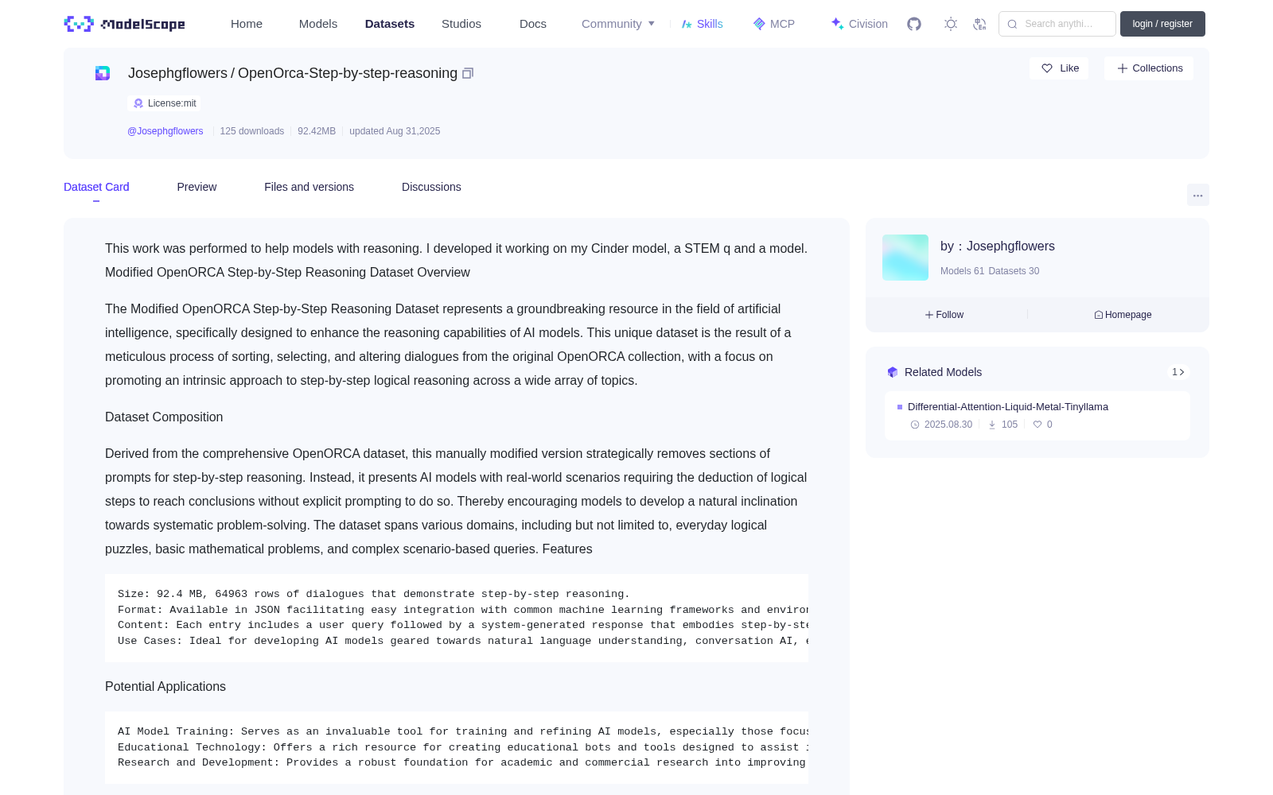Go to the Studios nav item

461,24
